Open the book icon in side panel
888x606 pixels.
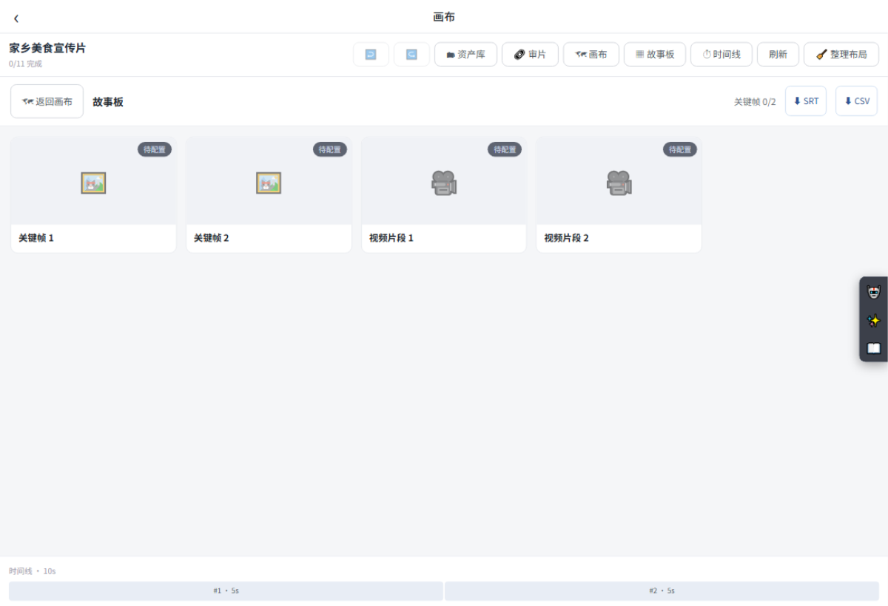[x=874, y=348]
